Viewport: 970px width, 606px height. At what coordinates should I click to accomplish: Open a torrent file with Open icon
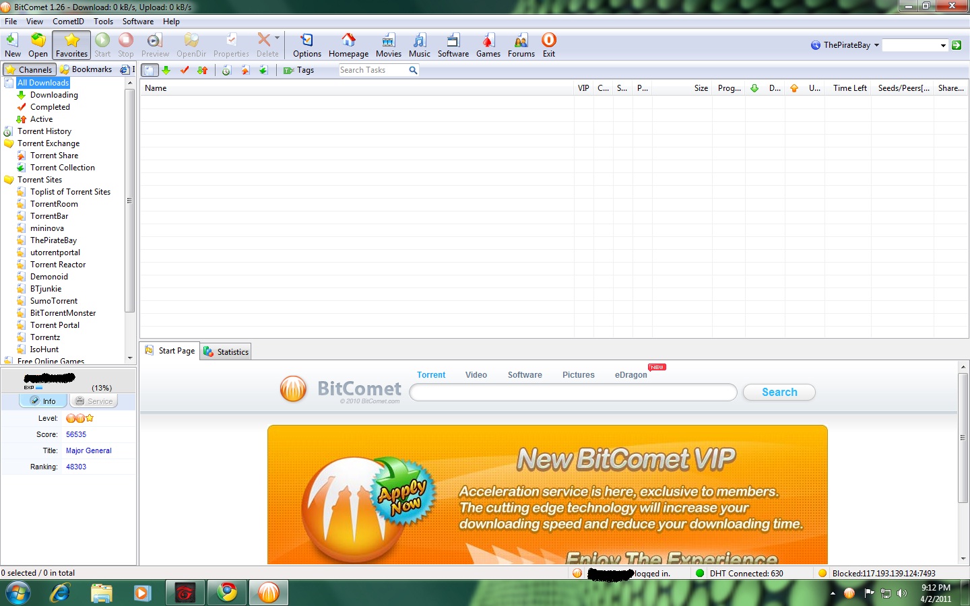pyautogui.click(x=38, y=45)
